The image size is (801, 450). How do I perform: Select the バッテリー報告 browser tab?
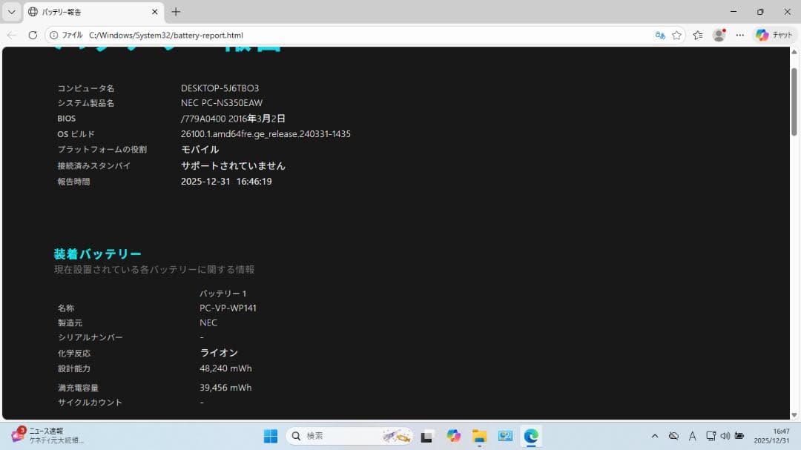[x=89, y=12]
